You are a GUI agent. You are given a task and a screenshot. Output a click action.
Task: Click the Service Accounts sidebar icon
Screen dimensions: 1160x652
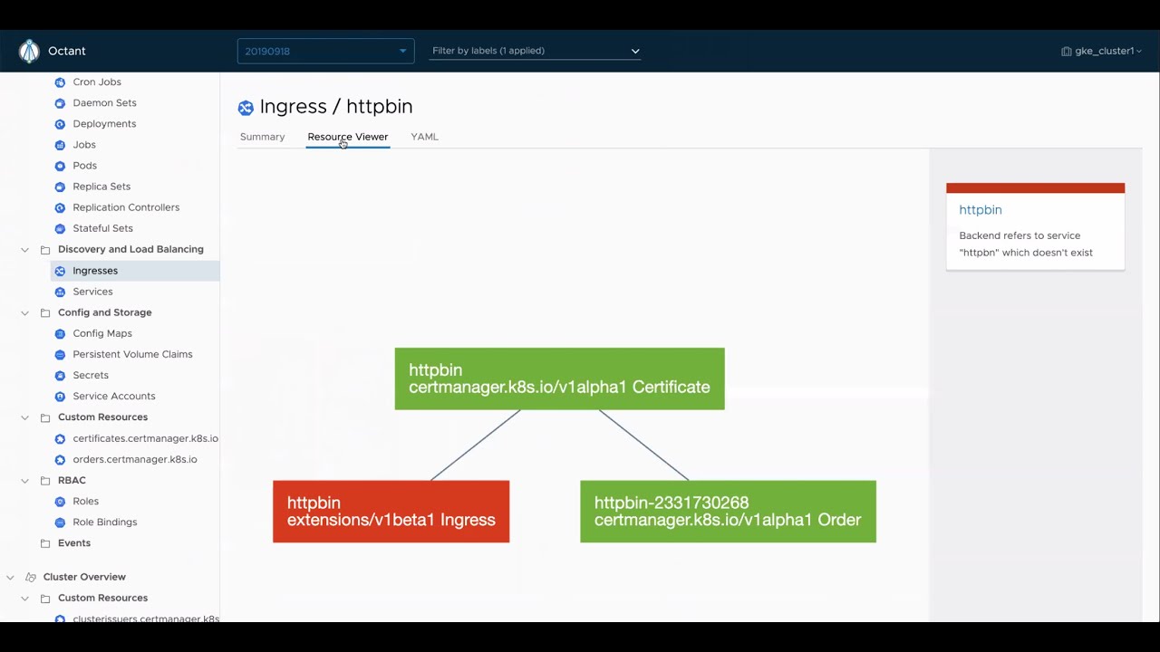click(60, 396)
